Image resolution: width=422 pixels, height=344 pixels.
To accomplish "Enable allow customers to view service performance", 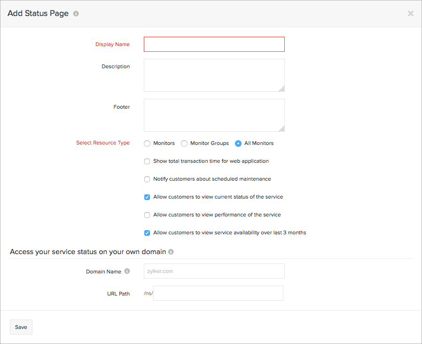I will point(147,215).
